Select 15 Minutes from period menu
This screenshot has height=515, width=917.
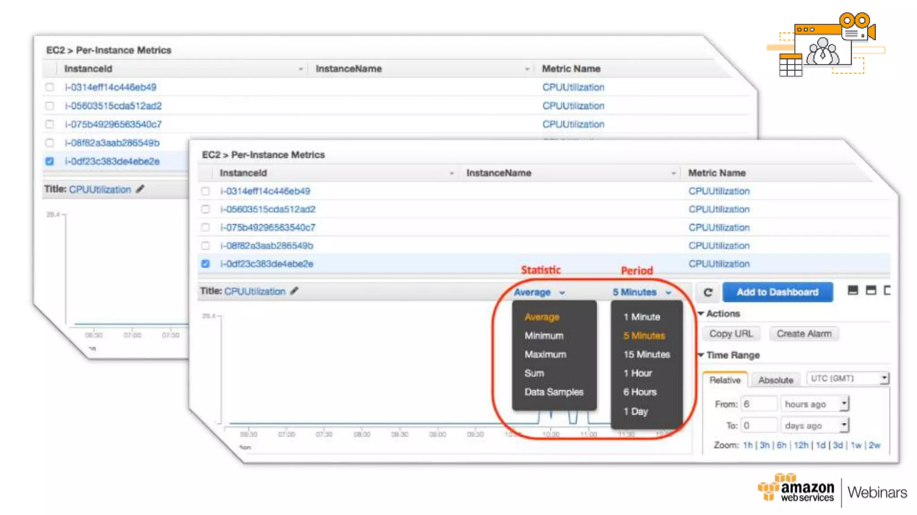[x=647, y=355]
